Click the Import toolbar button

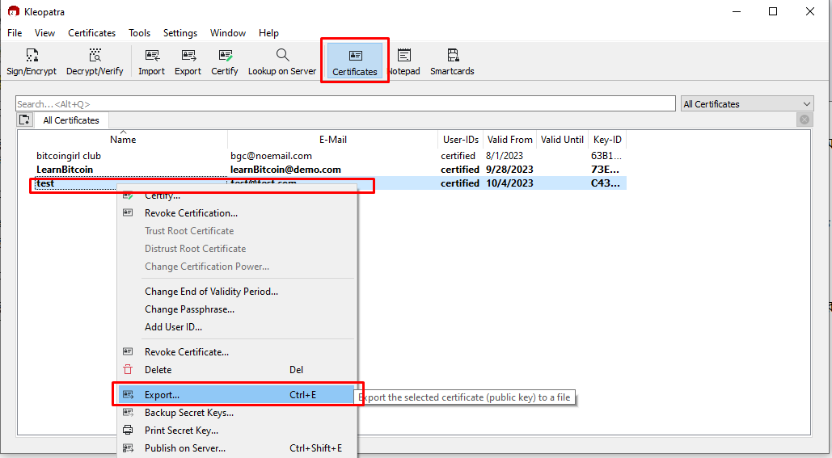click(152, 62)
